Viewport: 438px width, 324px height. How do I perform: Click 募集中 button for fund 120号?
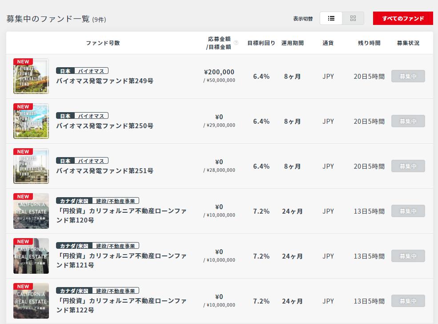click(x=408, y=211)
